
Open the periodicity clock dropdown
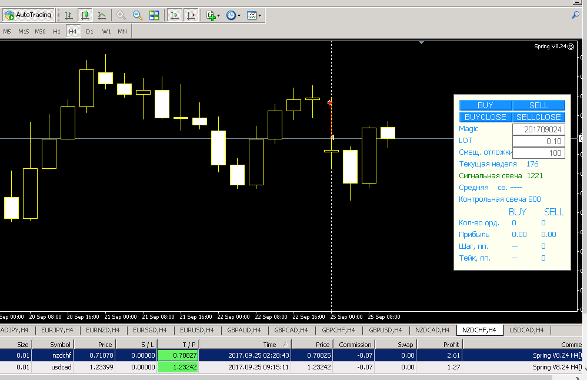234,15
